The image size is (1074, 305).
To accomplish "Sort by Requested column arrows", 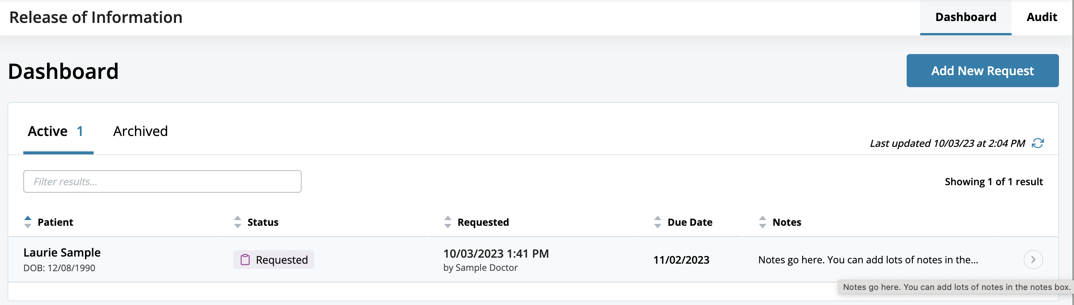I will coord(448,222).
